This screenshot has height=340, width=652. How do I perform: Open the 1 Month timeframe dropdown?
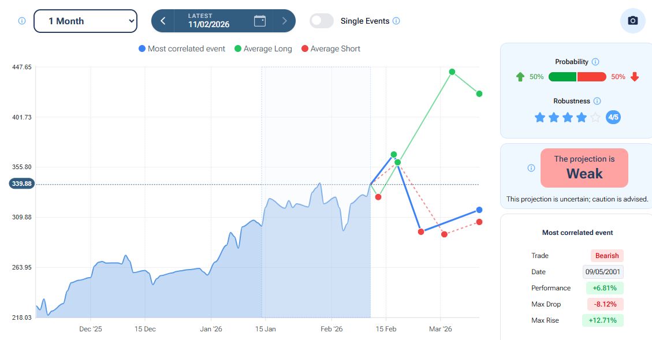[85, 21]
